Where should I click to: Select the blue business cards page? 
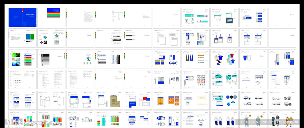[x=23, y=100]
